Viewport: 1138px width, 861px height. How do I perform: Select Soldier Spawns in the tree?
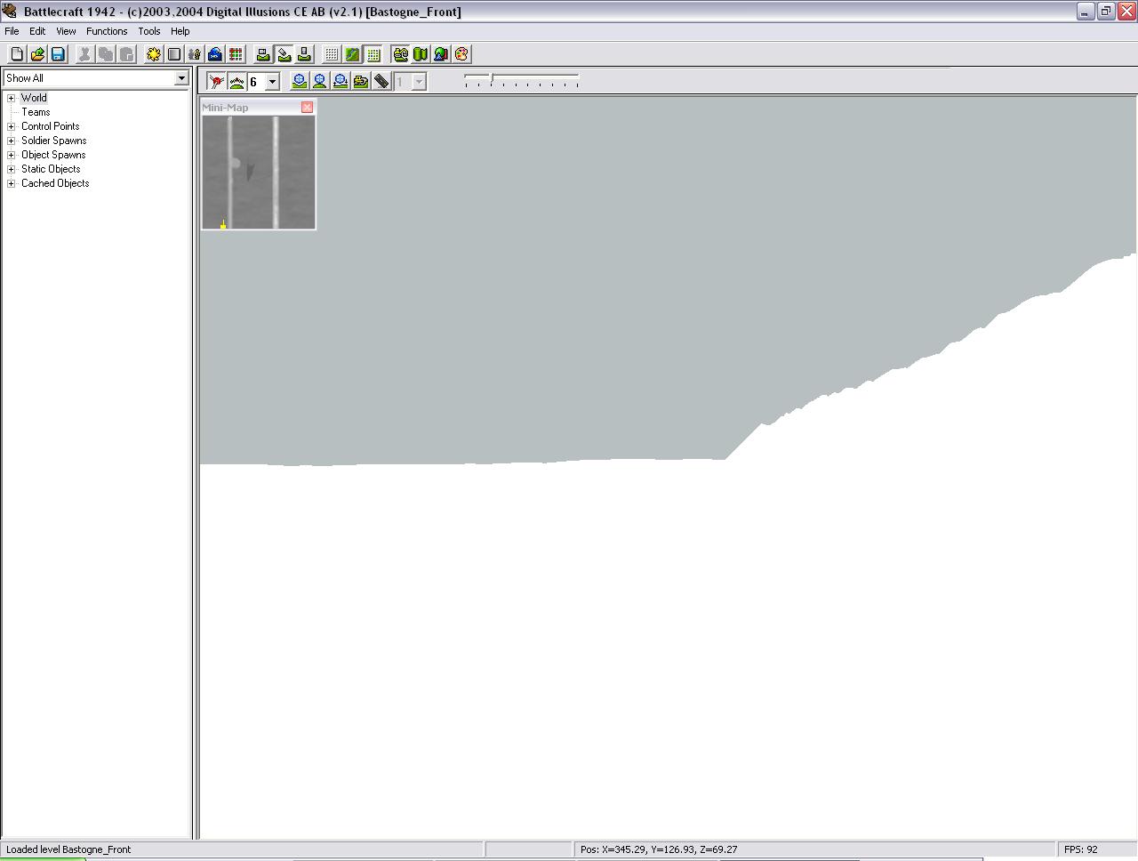tap(53, 141)
